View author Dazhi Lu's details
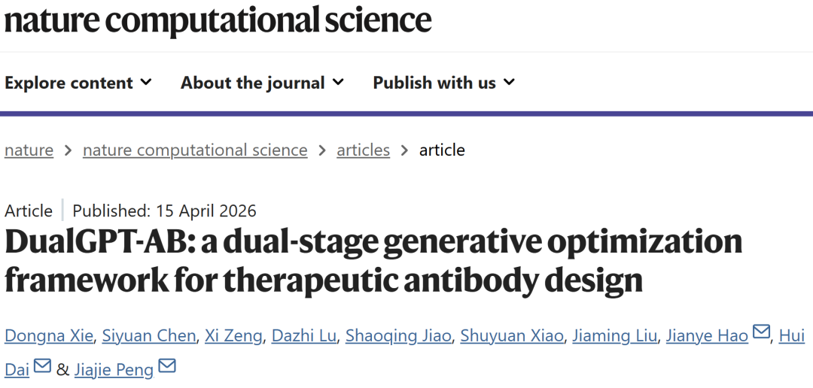Screen dimensions: 813x388 304,335
